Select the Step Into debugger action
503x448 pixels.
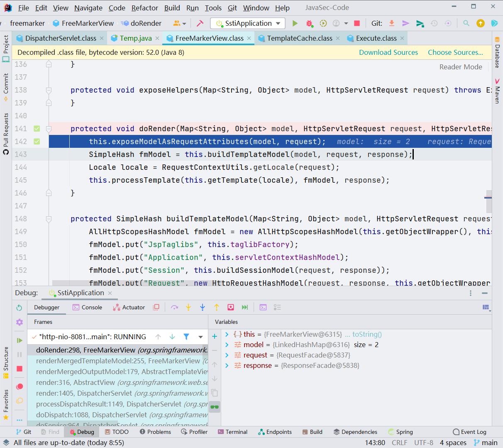pyautogui.click(x=188, y=307)
